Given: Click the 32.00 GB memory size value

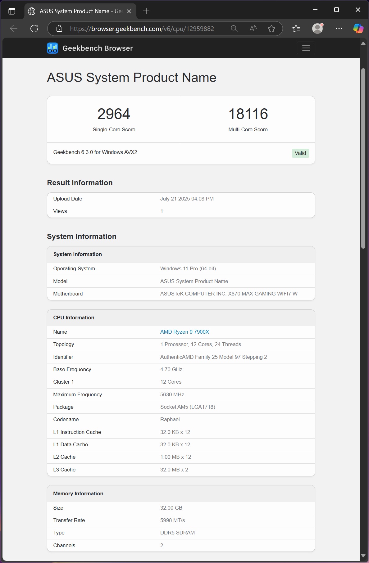Looking at the screenshot, I should coord(171,508).
